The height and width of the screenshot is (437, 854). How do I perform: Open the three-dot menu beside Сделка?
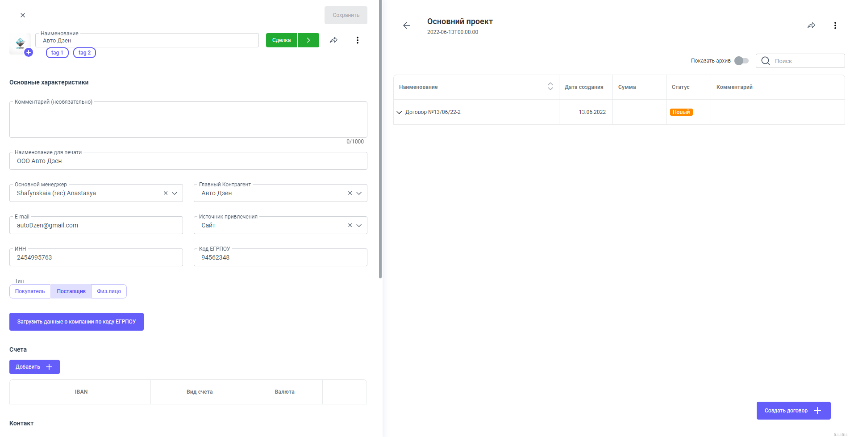click(357, 40)
